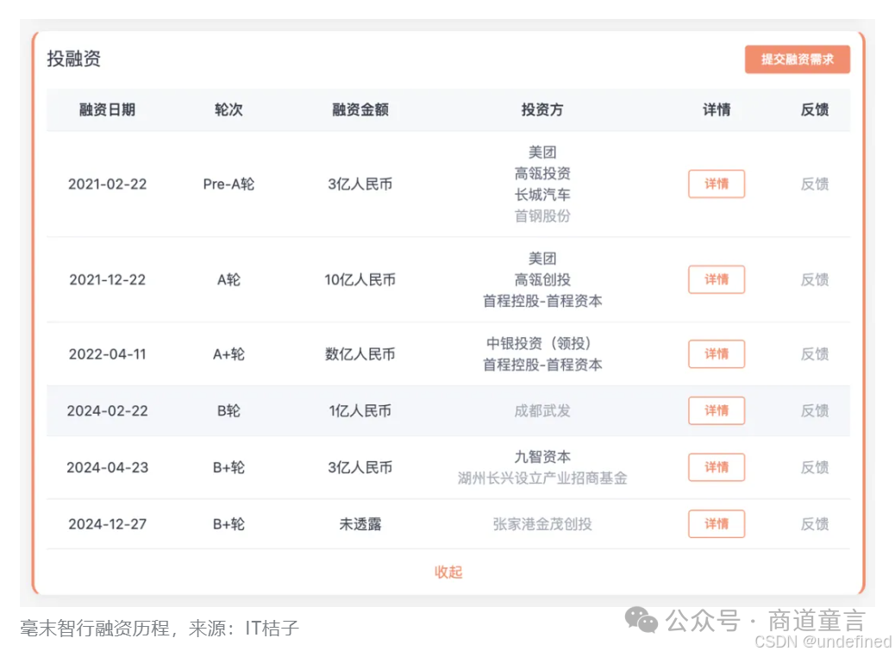The image size is (895, 657).
Task: Select investor 长城汽车
Action: point(542,195)
